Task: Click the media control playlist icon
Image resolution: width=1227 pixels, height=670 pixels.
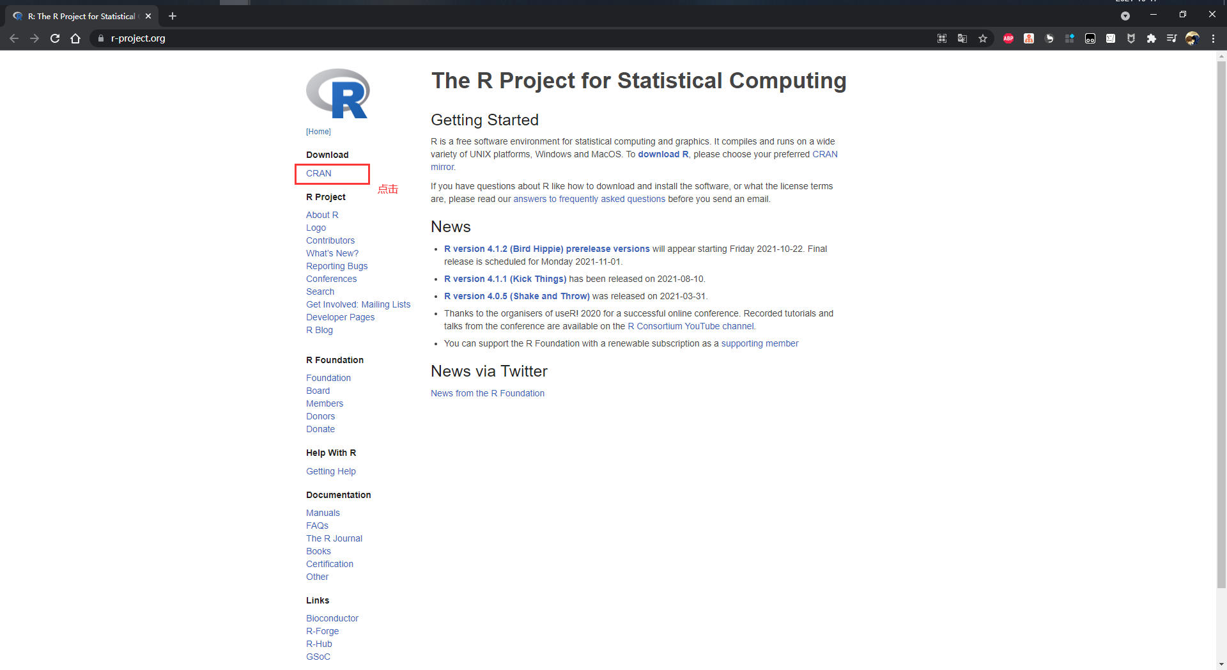Action: 1171,38
